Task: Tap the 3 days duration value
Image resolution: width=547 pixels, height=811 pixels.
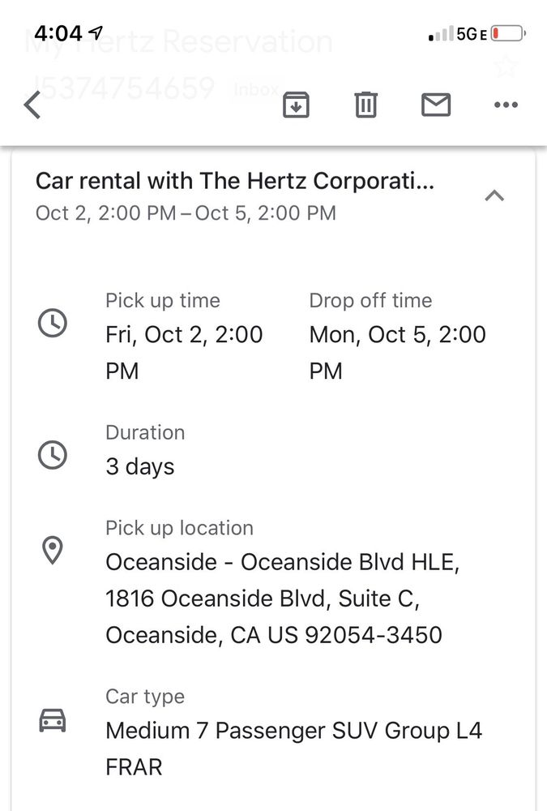Action: coord(140,467)
